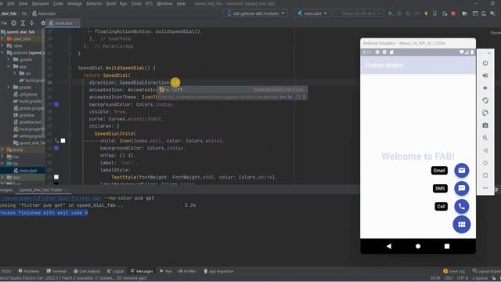This screenshot has width=501, height=282.
Task: Tap the main grid floating action button
Action: 461,224
